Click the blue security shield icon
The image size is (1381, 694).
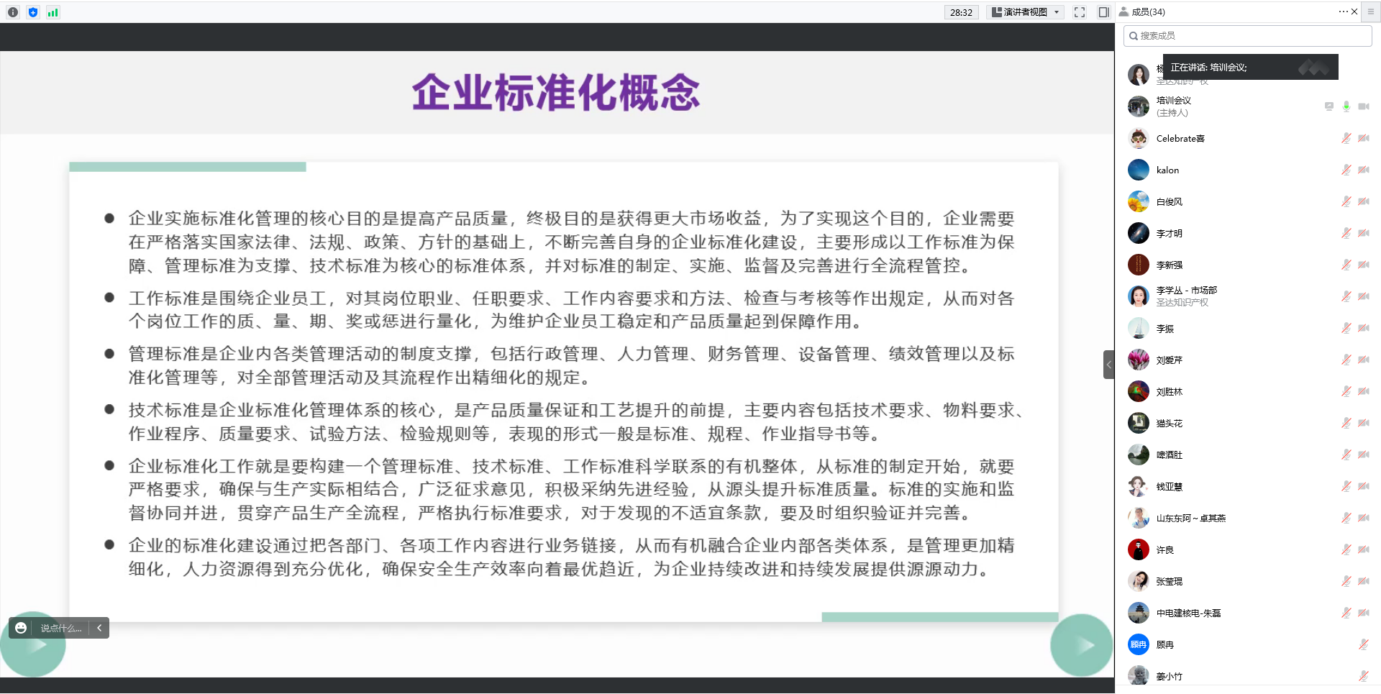click(x=33, y=12)
